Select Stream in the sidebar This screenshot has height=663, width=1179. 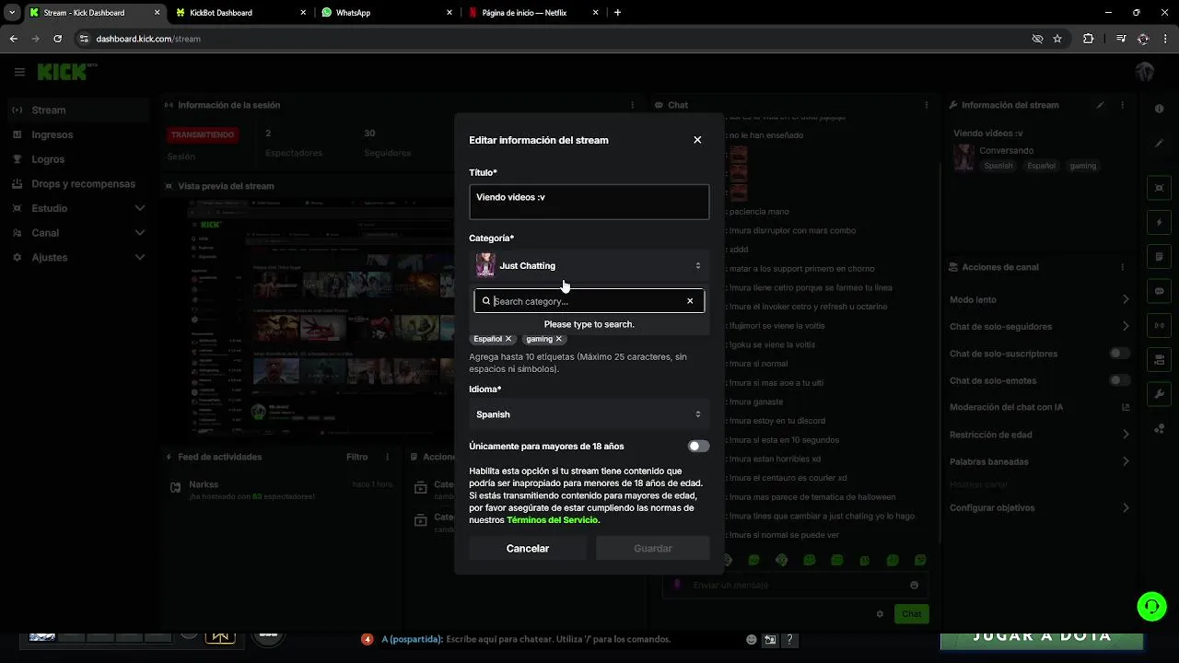pyautogui.click(x=77, y=110)
